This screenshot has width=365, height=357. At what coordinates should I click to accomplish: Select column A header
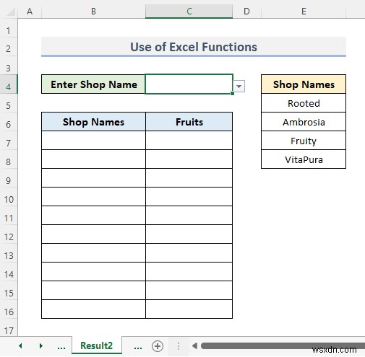click(30, 12)
